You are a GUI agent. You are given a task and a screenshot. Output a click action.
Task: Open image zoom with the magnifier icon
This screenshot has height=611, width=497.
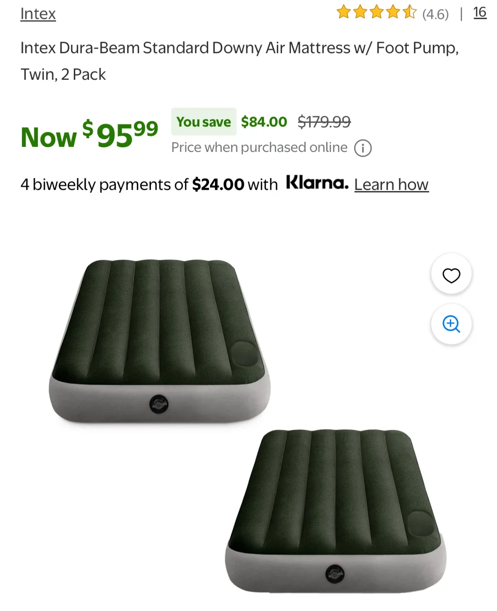coord(451,325)
